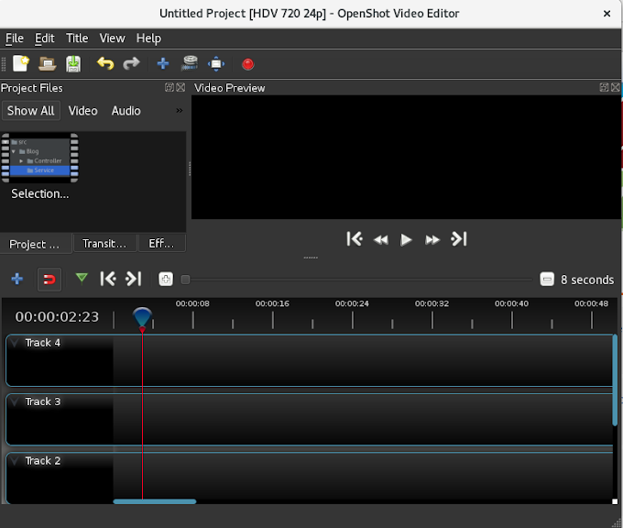This screenshot has width=623, height=528.
Task: Jump to next marker on timeline toolbar
Action: [x=134, y=279]
